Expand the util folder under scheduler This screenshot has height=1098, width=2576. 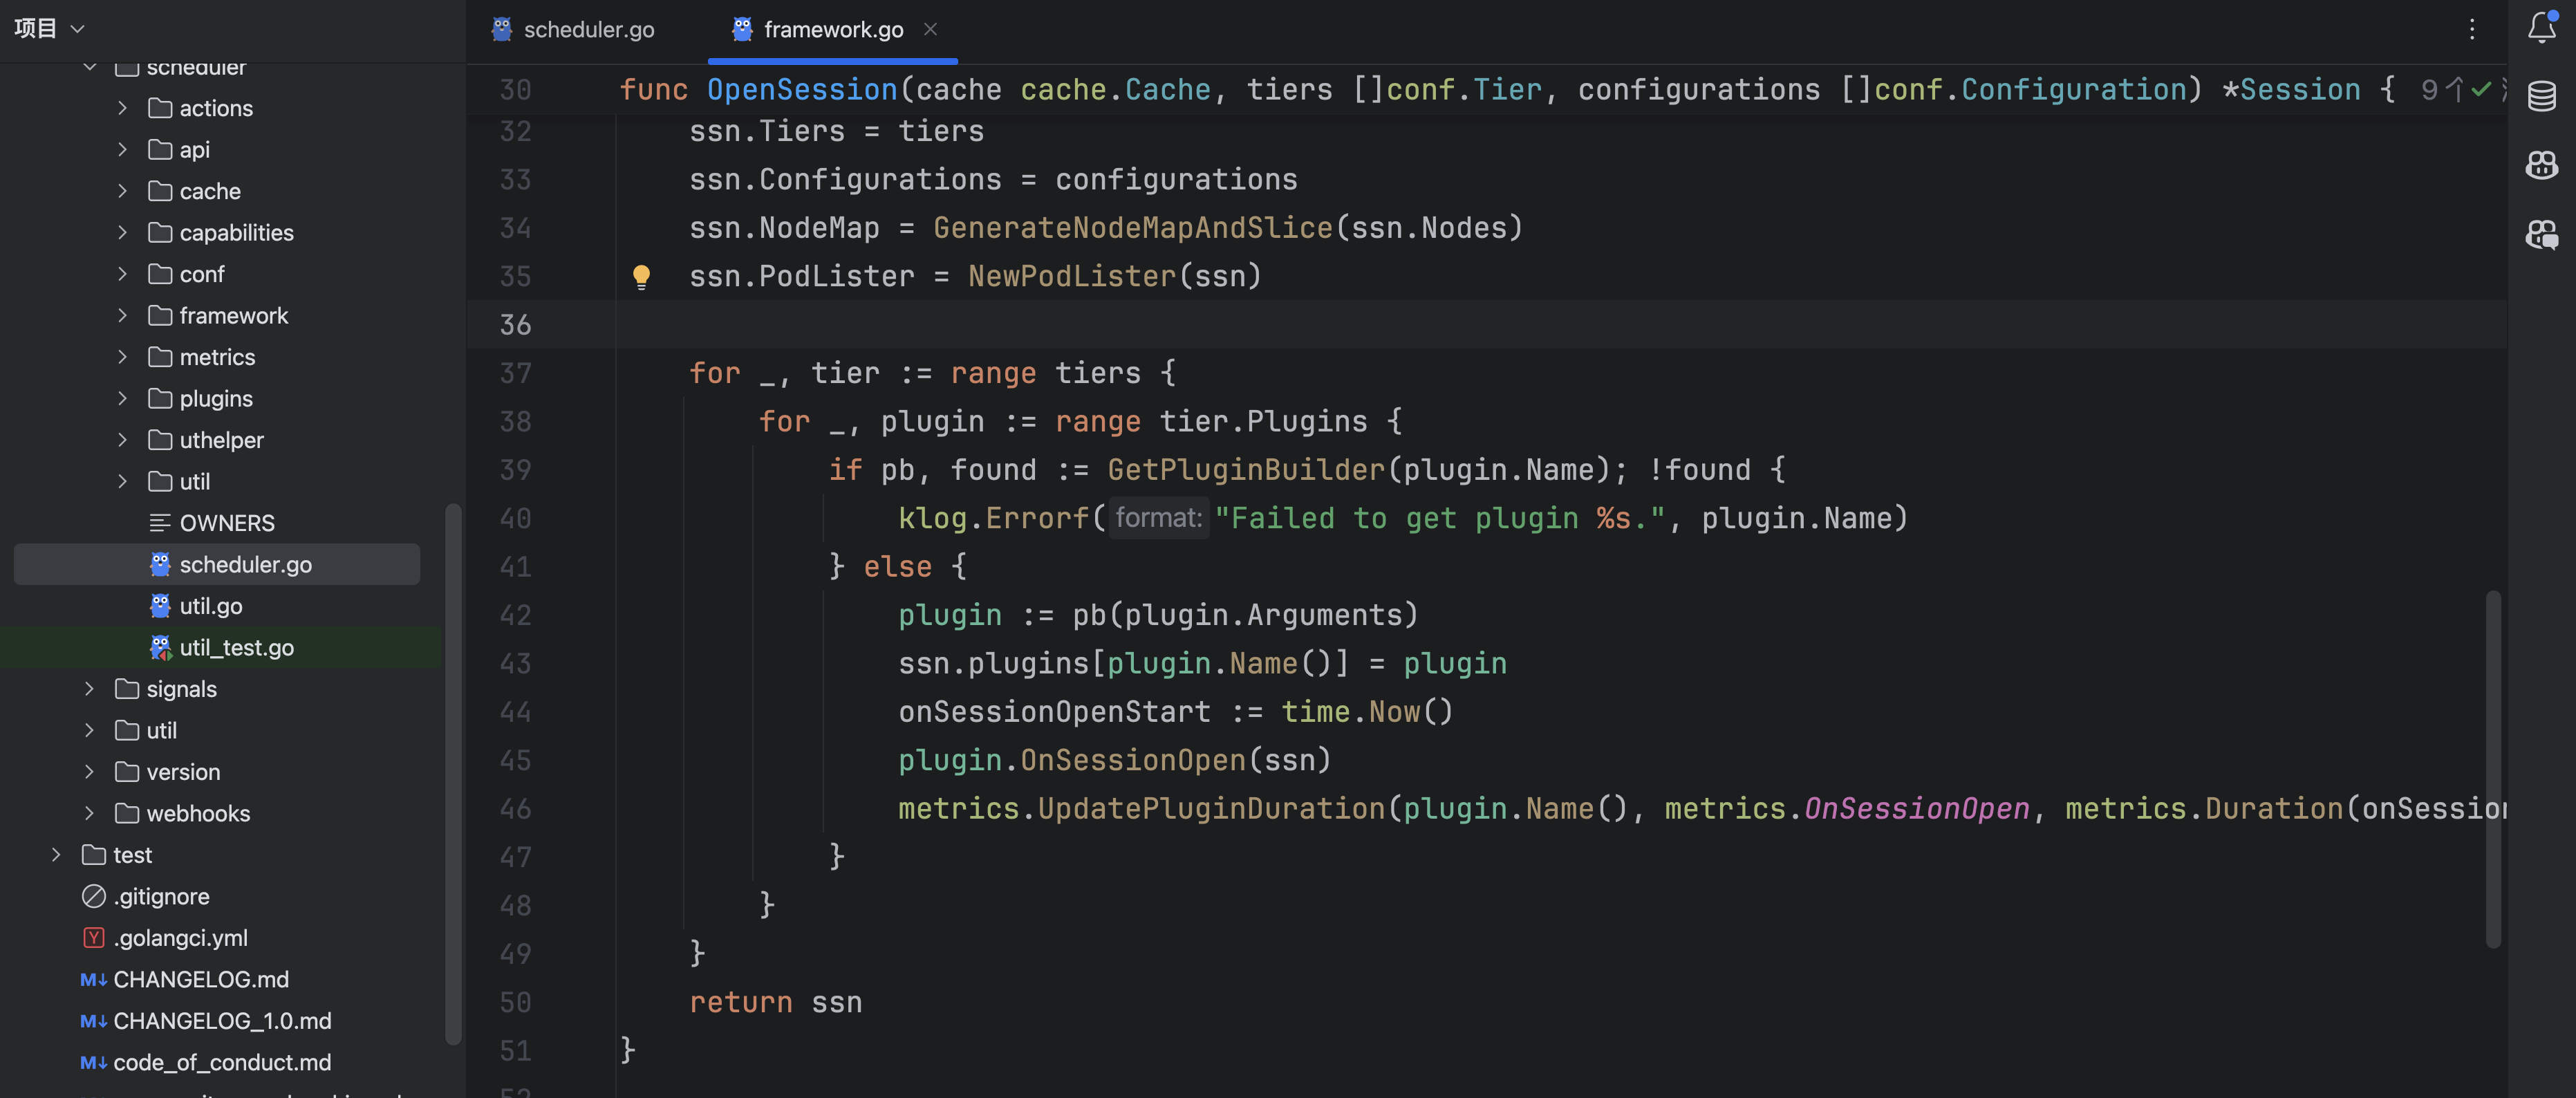pos(123,482)
